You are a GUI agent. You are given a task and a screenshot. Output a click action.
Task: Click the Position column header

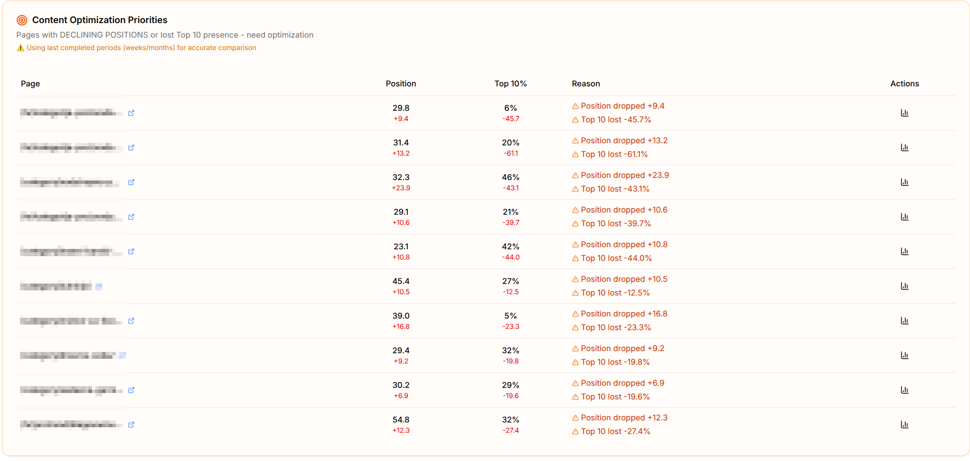tap(401, 84)
